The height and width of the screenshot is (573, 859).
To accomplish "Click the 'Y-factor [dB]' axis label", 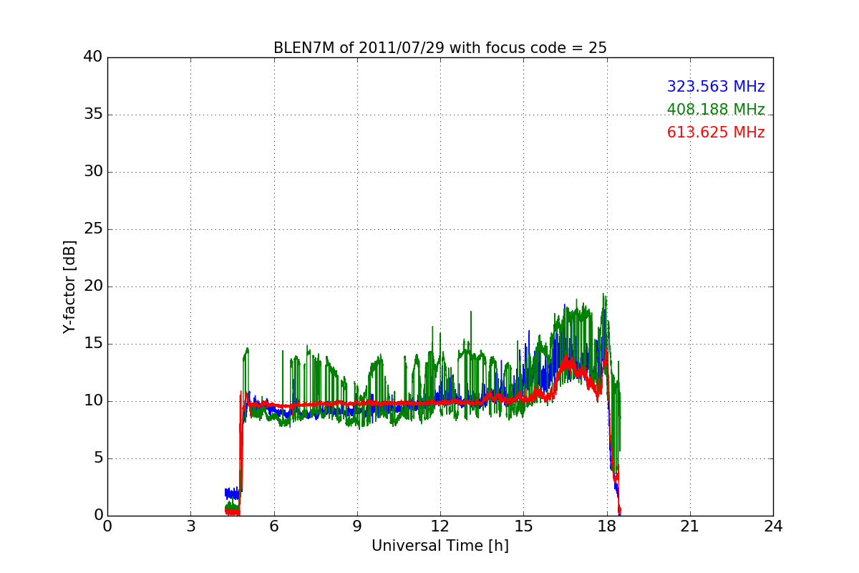I will pos(69,286).
